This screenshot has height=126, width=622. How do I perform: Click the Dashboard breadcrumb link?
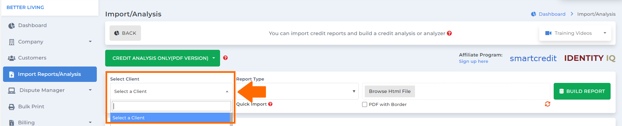pos(552,14)
